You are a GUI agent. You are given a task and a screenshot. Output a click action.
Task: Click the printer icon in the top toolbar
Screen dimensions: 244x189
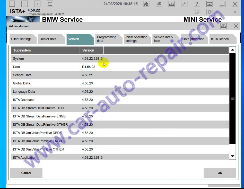click(171, 4)
